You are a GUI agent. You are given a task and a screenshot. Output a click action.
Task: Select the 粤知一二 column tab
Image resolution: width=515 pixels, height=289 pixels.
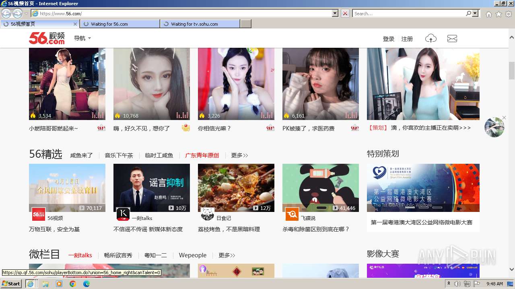coord(156,255)
